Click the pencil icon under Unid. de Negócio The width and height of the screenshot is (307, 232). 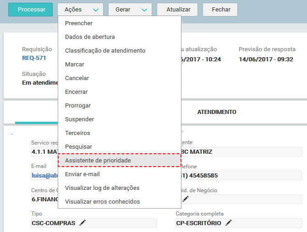click(x=185, y=199)
